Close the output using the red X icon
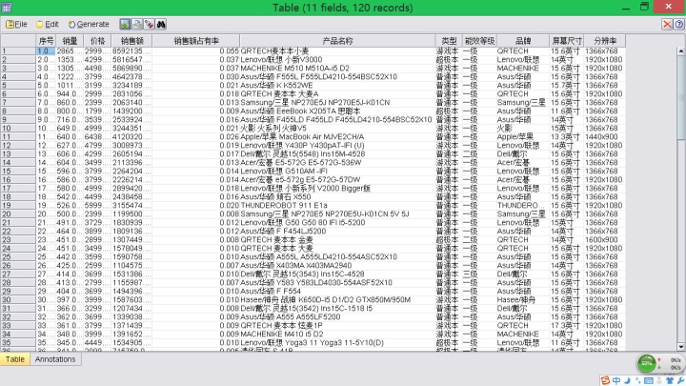Viewport: 686px width, 386px height. pyautogui.click(x=667, y=24)
